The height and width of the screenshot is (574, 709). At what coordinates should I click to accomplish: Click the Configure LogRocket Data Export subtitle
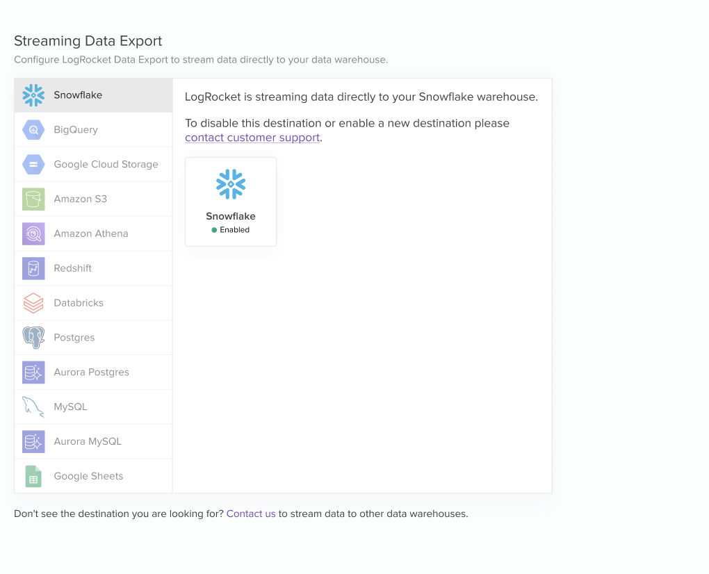(201, 60)
